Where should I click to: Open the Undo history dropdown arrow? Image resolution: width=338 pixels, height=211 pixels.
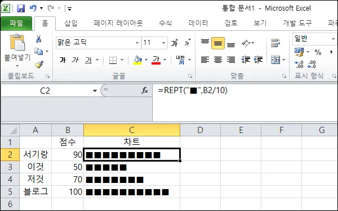point(41,8)
